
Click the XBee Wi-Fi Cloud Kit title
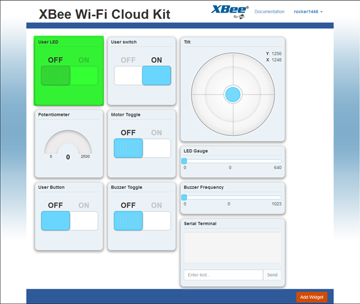[104, 14]
